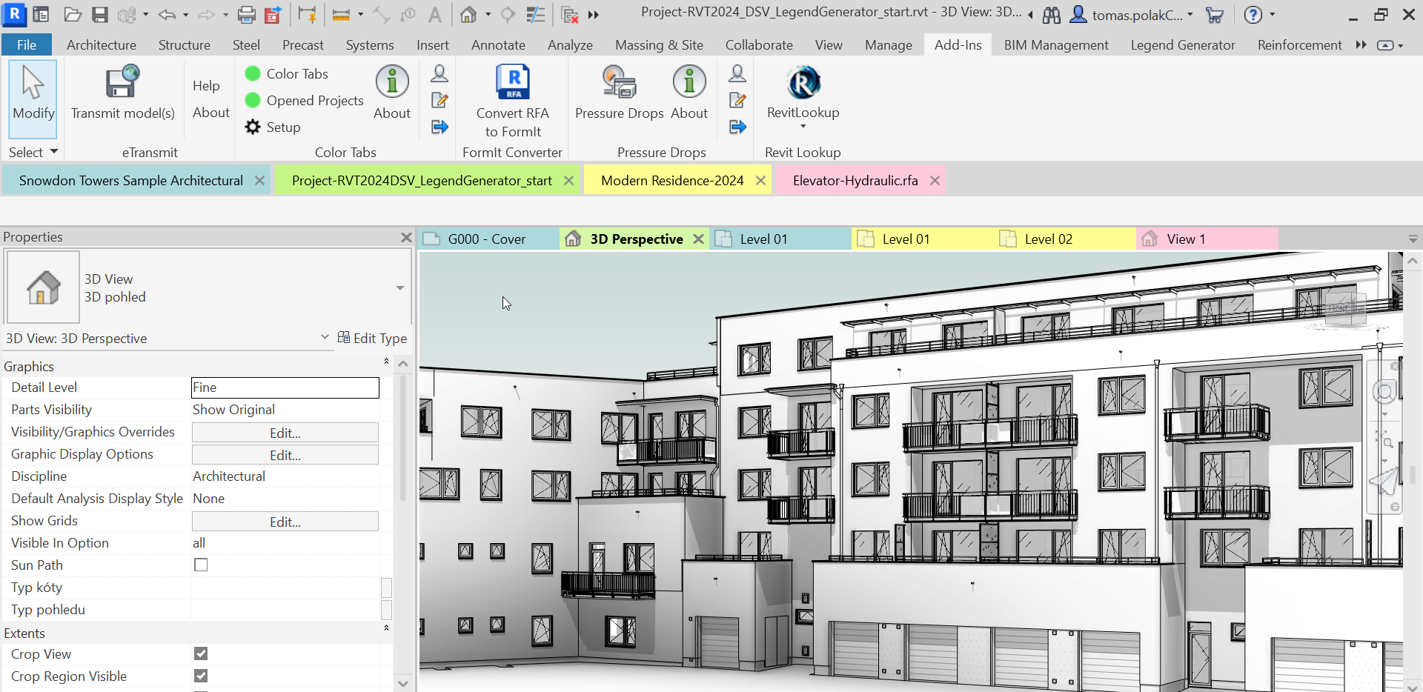Viewport: 1423px width, 692px height.
Task: Click the edit note icon in FormIt Converter panel
Action: 439,100
